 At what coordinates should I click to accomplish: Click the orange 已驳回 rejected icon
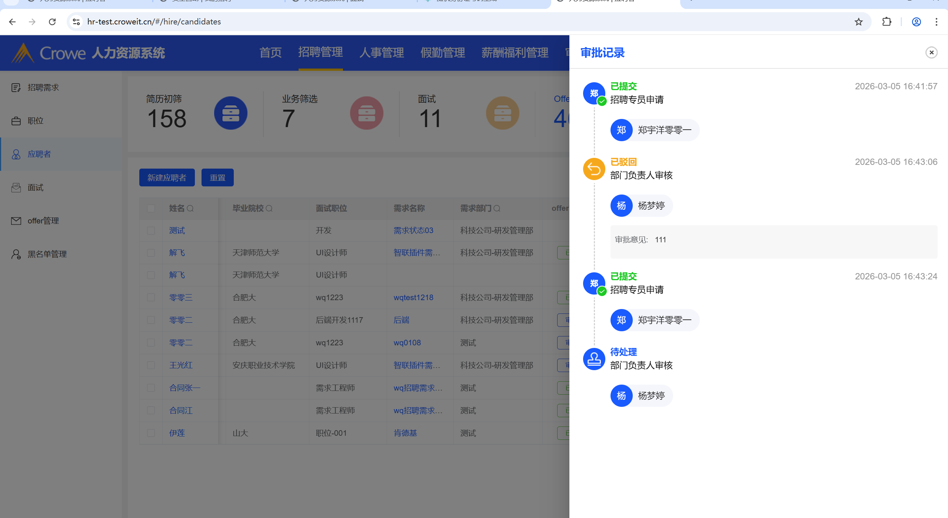[594, 169]
